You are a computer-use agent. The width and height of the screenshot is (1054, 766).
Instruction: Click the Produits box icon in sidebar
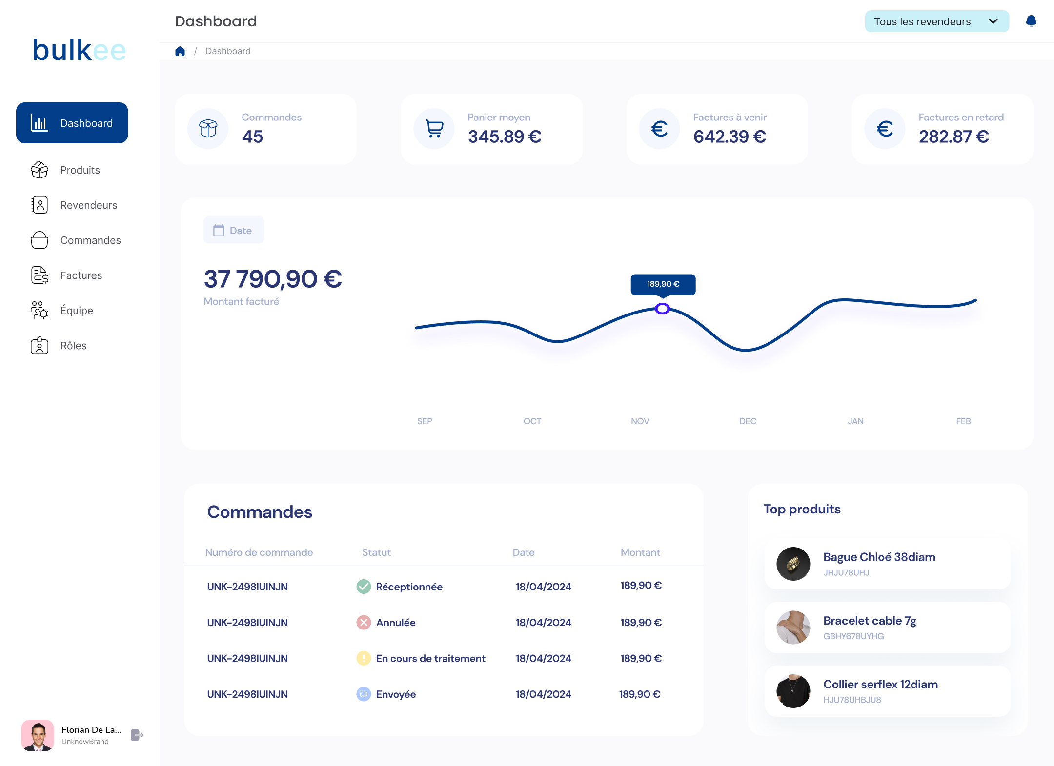40,170
